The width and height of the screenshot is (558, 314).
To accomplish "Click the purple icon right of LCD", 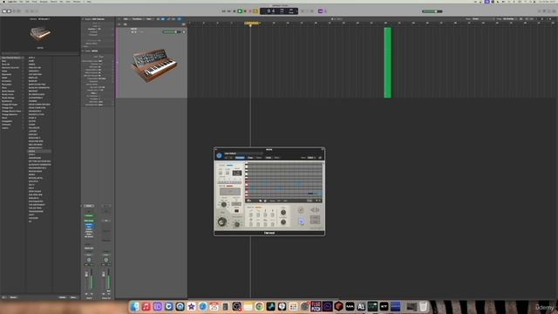I will coord(320,11).
